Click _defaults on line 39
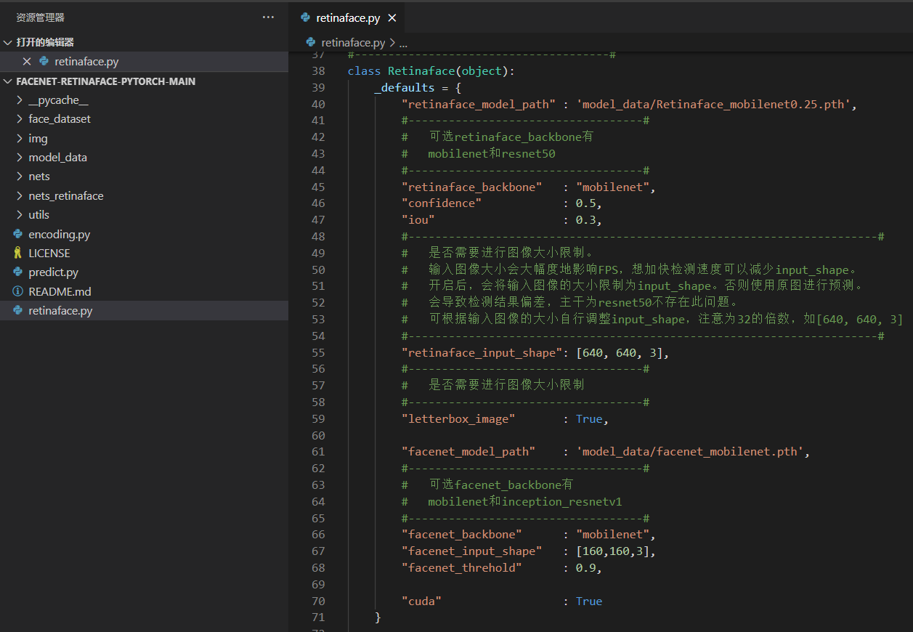 (x=405, y=88)
